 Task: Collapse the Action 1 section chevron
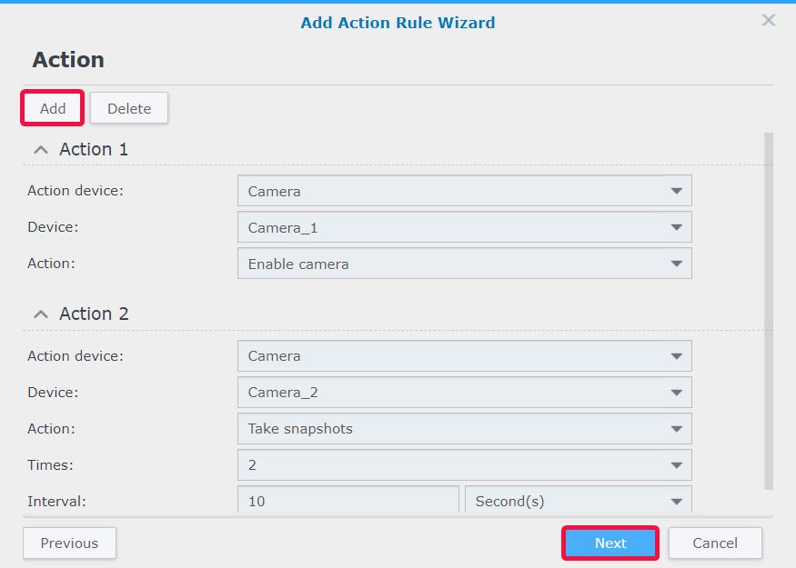41,150
